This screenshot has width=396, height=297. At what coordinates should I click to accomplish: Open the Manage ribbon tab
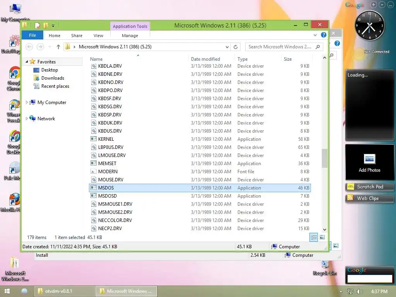click(130, 36)
